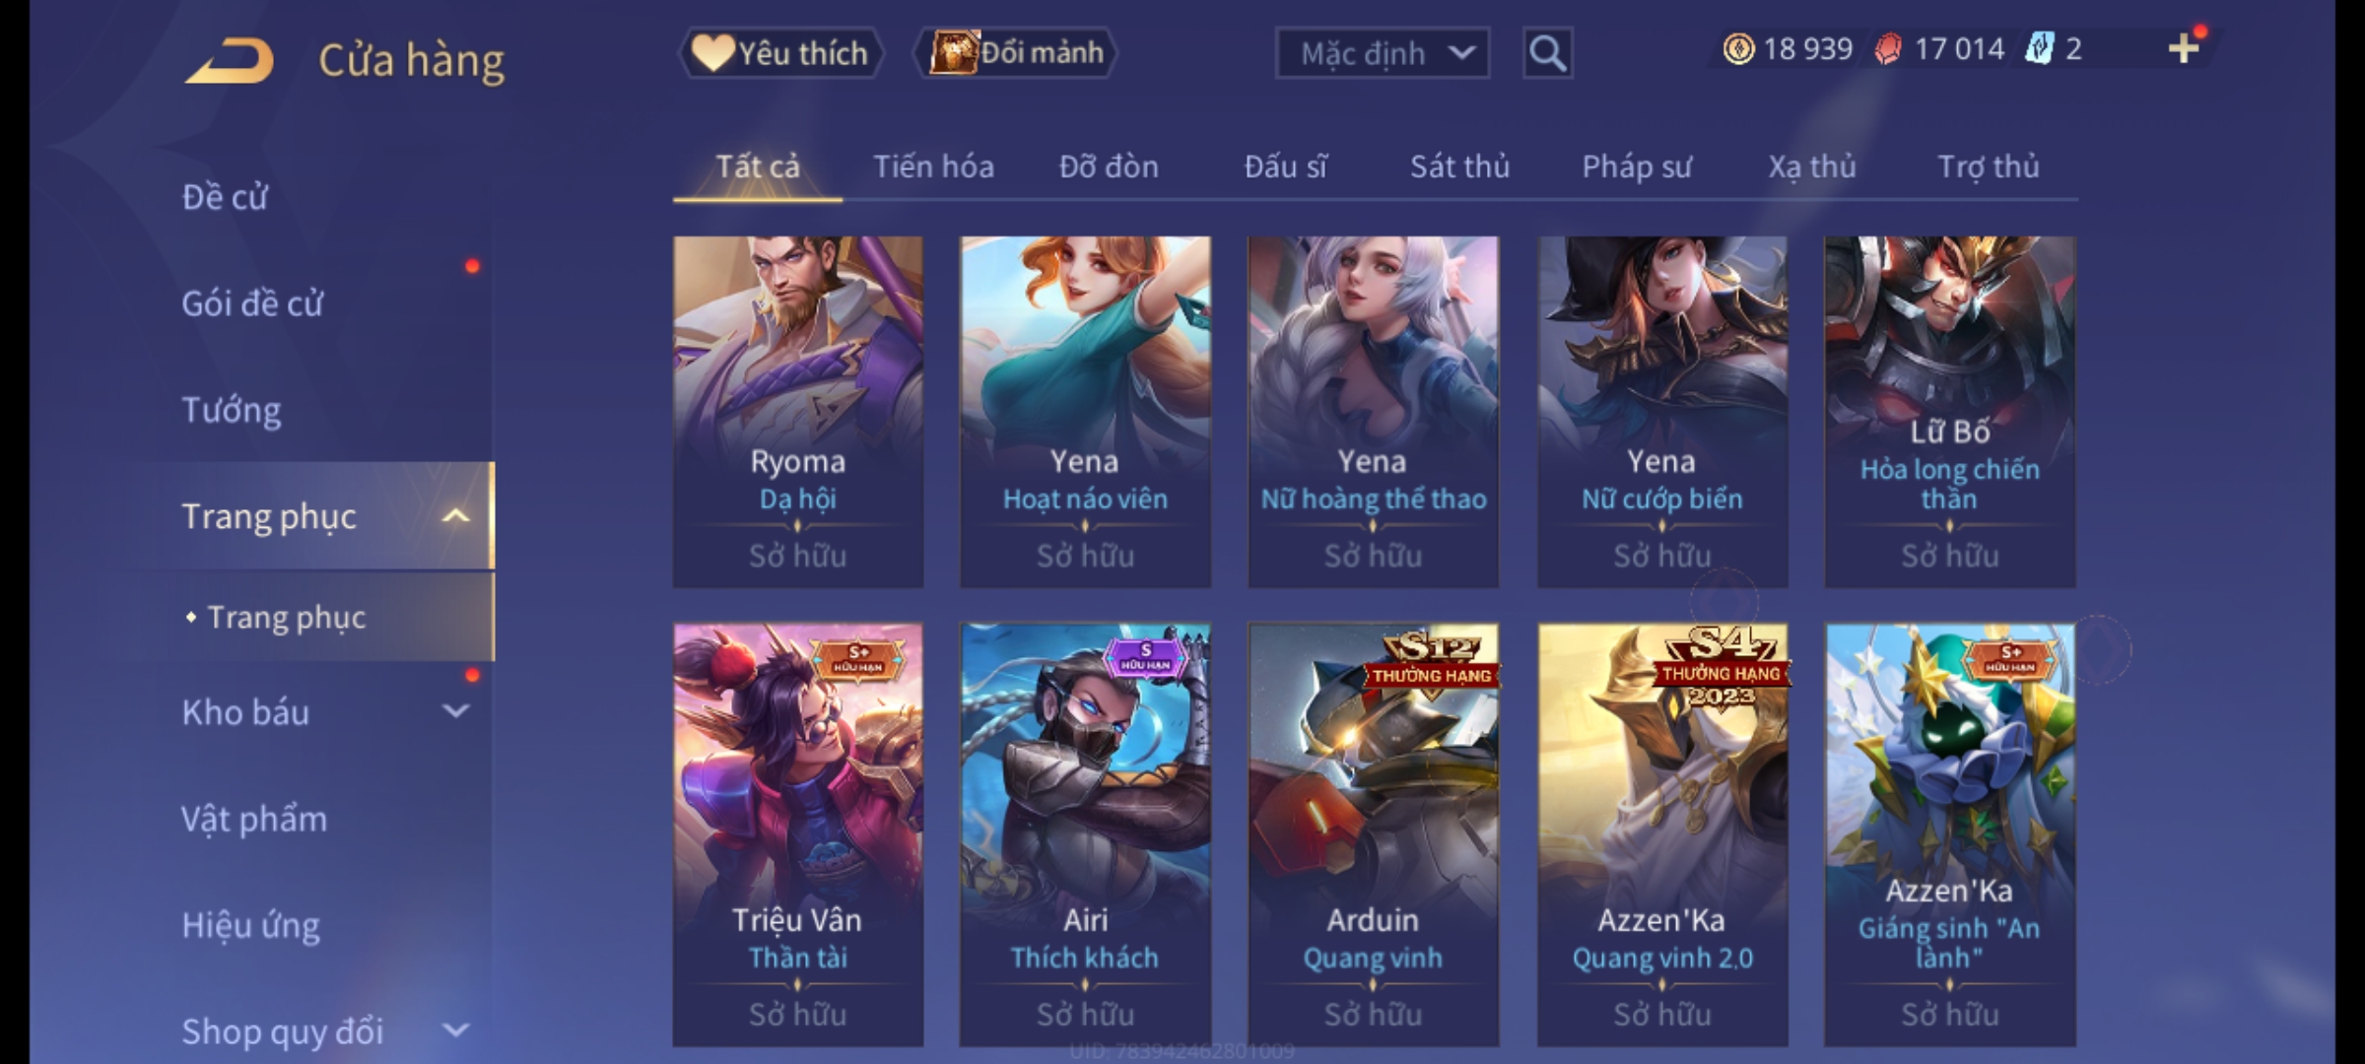Screen dimensions: 2365x1064
Task: Open Lữ Bố Hỏa long chiến thần card
Action: tap(1950, 412)
